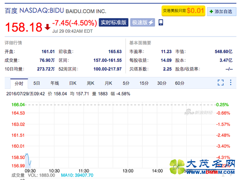This screenshot has height=180, width=240.
Task: Select the 周K chart tab
Action: 90,83
